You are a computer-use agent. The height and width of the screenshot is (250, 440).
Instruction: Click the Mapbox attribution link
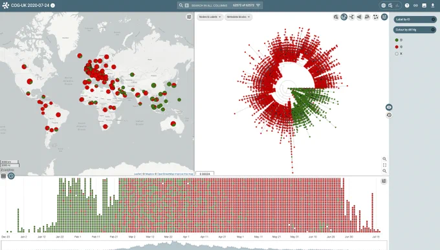(x=149, y=174)
